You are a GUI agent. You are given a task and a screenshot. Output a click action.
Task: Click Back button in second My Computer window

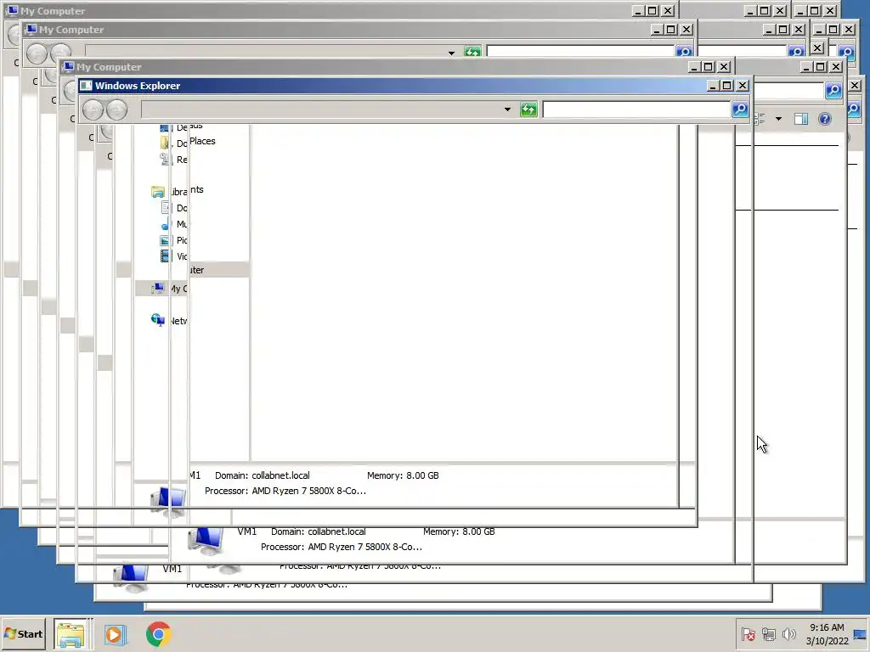[37, 53]
